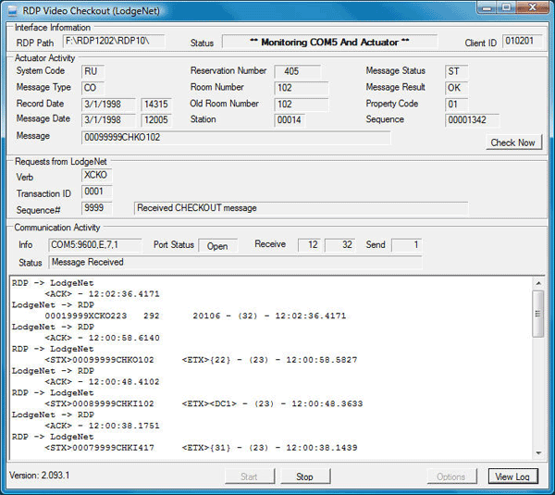Image resolution: width=555 pixels, height=495 pixels.
Task: Click the log line 00019999XCKO223
Action: (195, 316)
